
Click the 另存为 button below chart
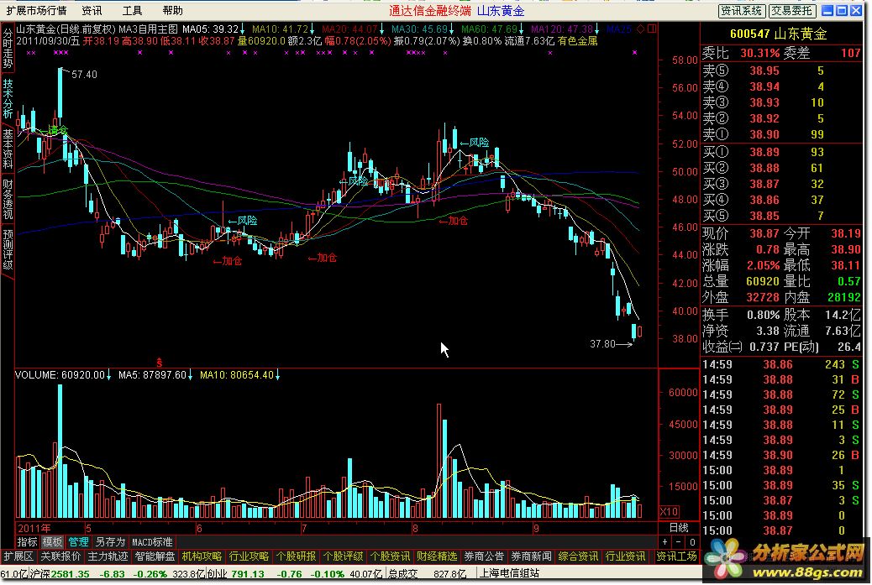(109, 541)
